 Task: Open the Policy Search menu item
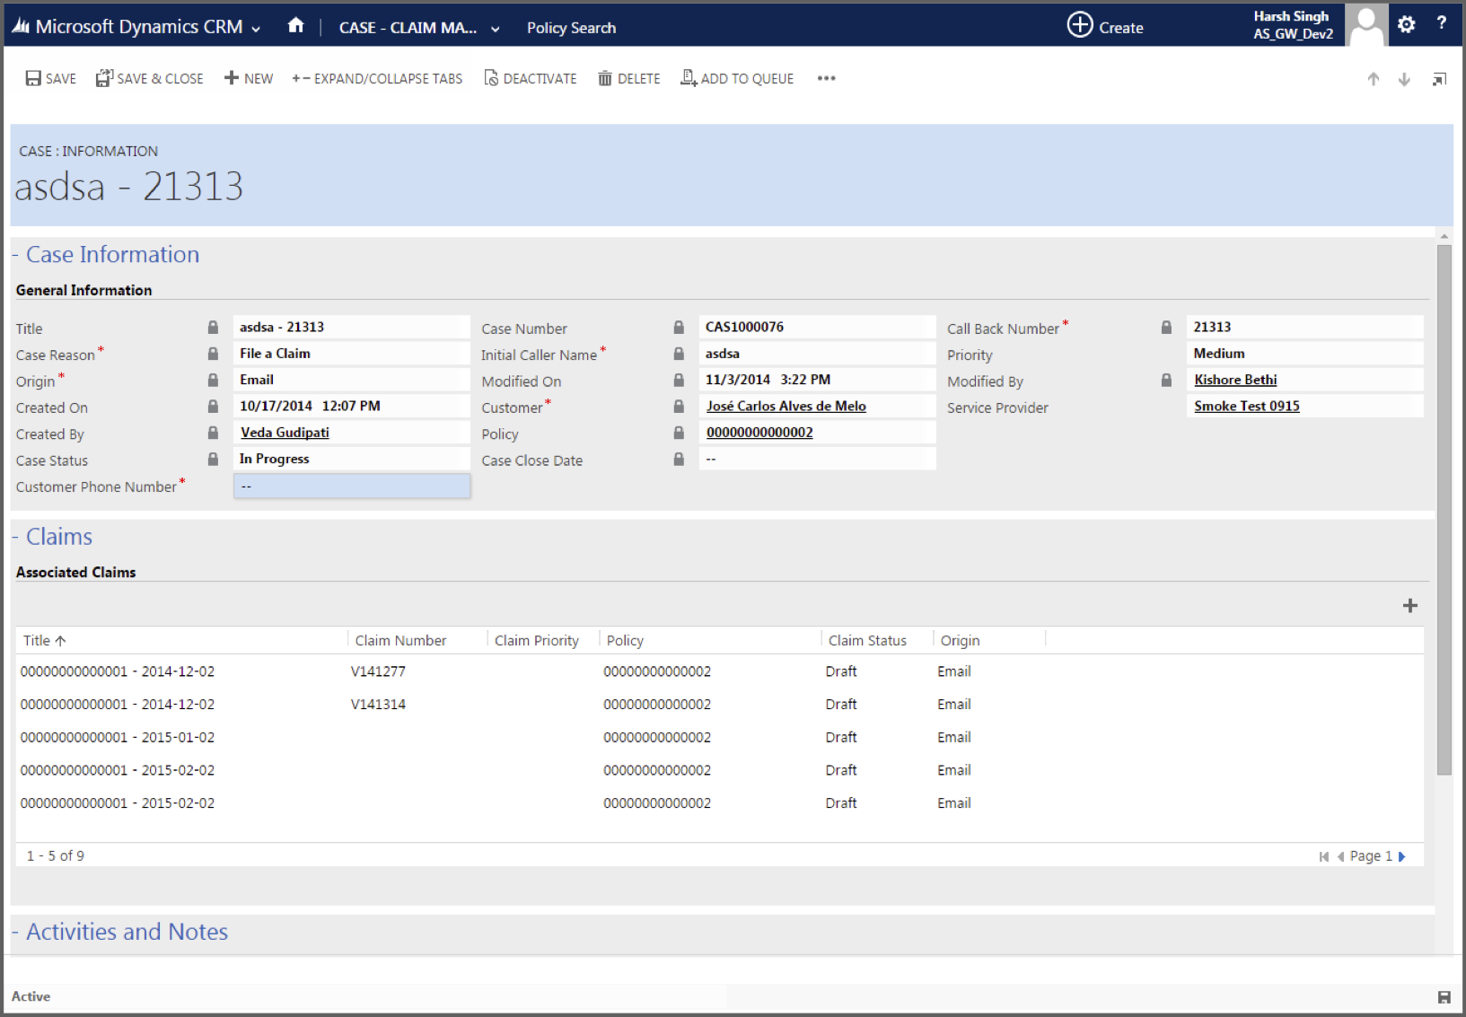click(x=571, y=28)
